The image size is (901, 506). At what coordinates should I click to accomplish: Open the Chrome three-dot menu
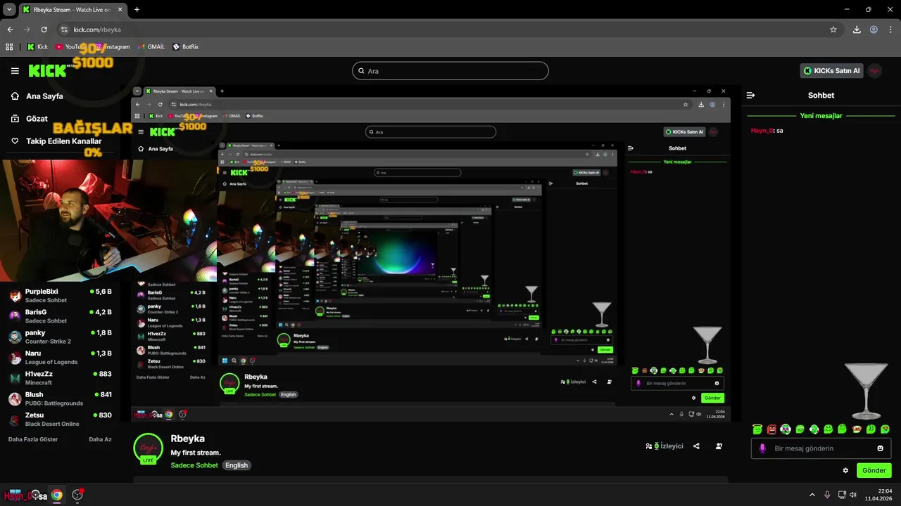tap(890, 30)
